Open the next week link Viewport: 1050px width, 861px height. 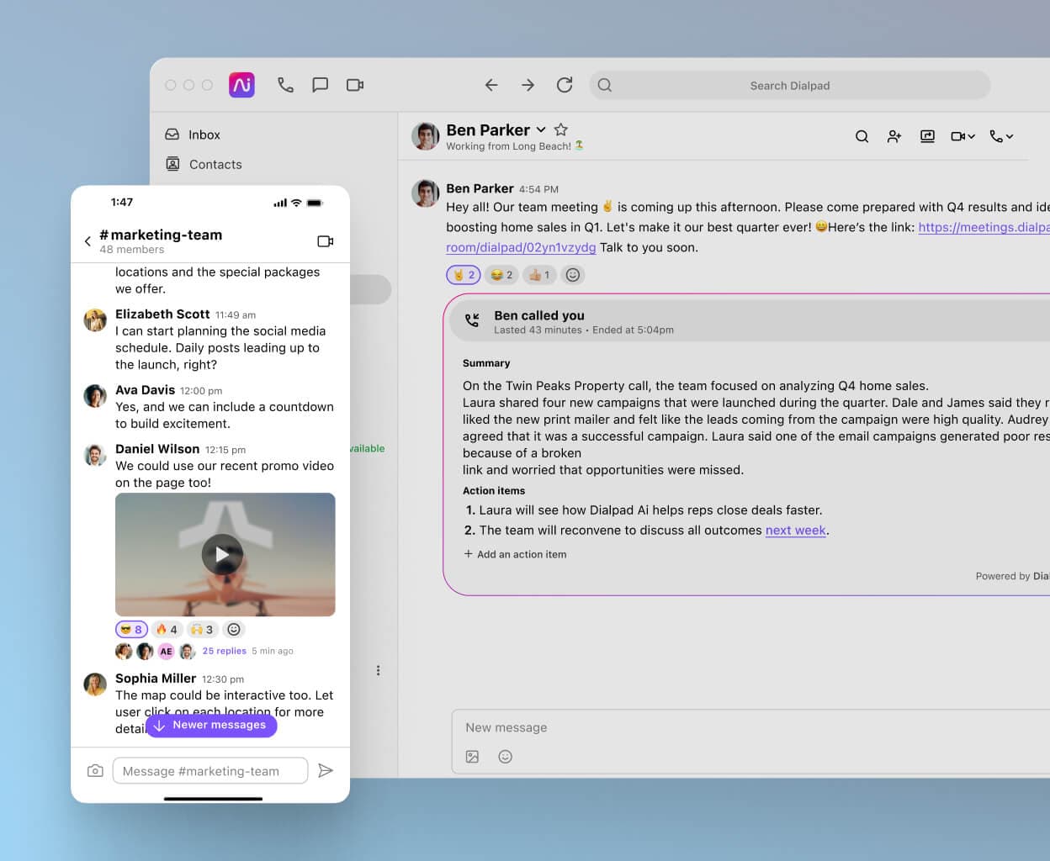tap(795, 531)
